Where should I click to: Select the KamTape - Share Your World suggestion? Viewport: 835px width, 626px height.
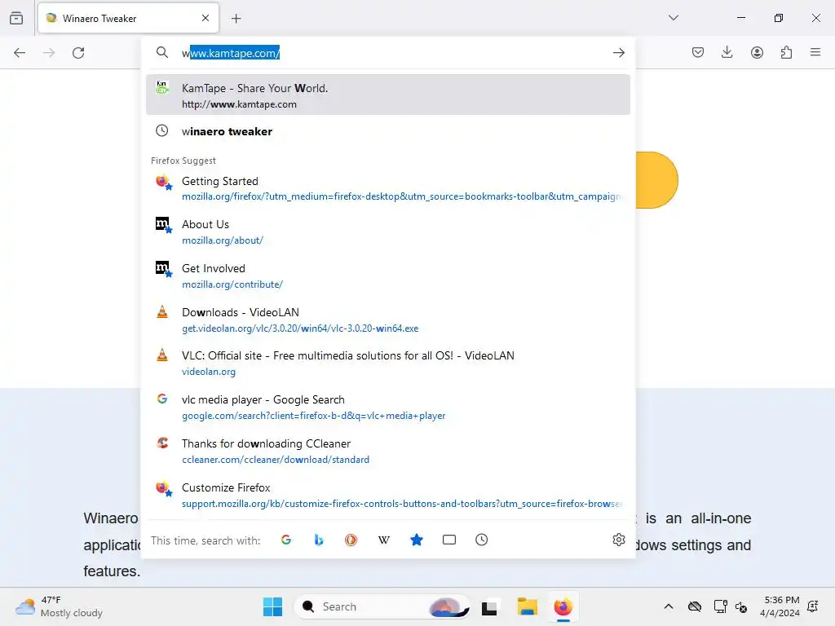point(387,95)
